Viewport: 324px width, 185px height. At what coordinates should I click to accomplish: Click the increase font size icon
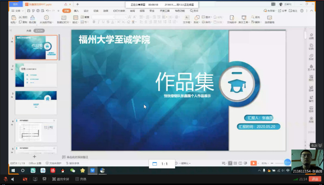(x=130, y=17)
